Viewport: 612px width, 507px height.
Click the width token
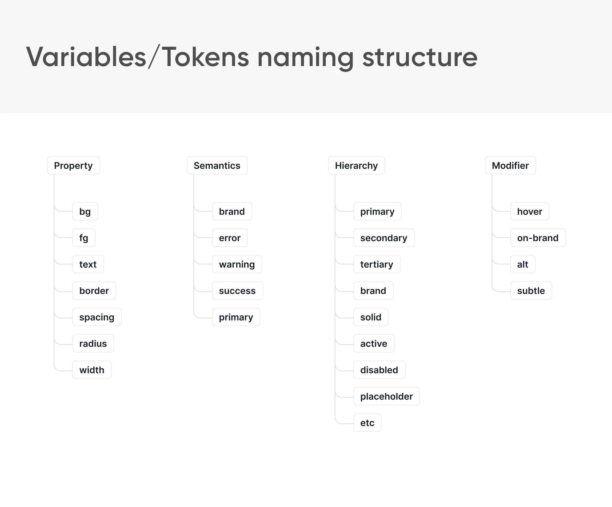pyautogui.click(x=92, y=370)
